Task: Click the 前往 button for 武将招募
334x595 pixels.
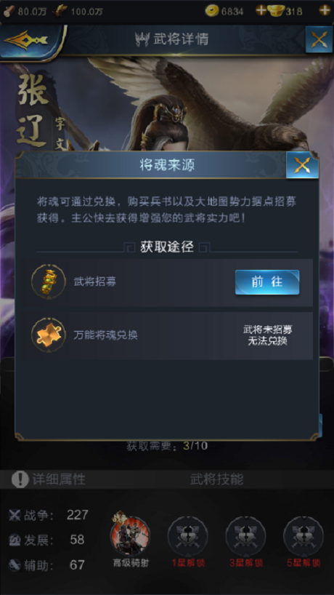Action: [267, 282]
